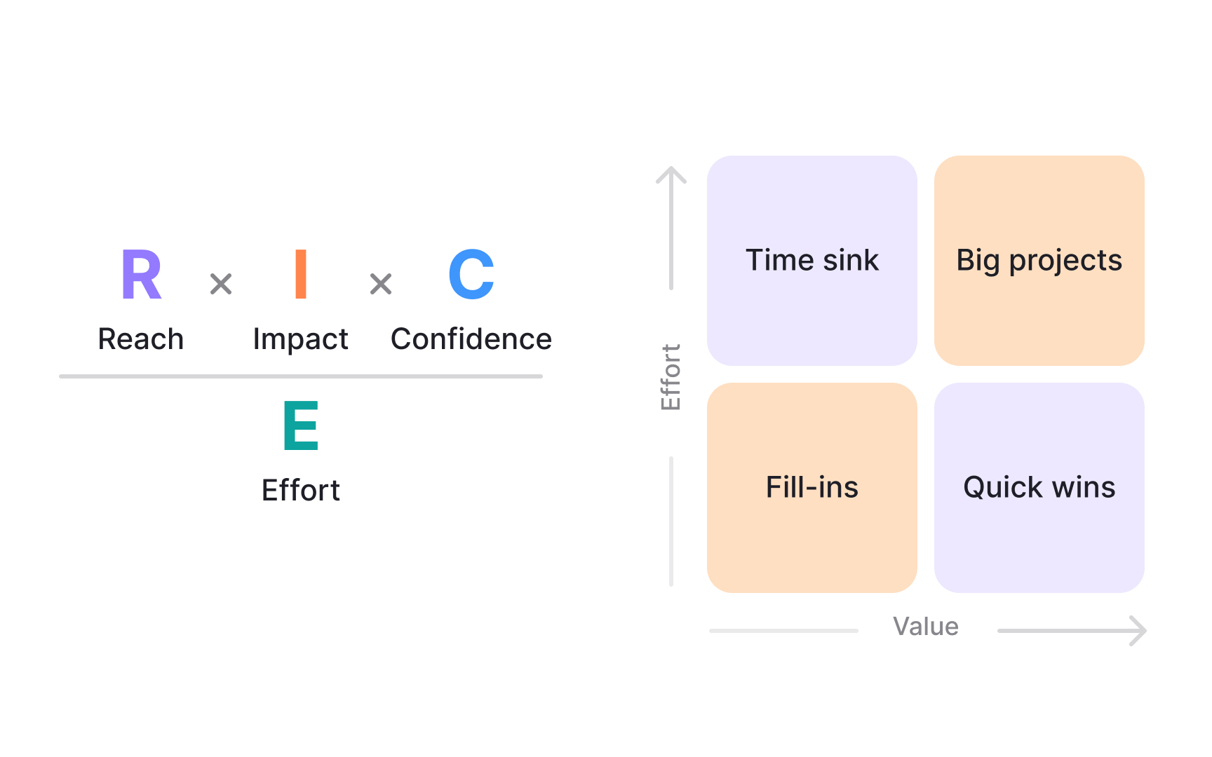Click the Reach label under R
The width and height of the screenshot is (1212, 757).
141,339
